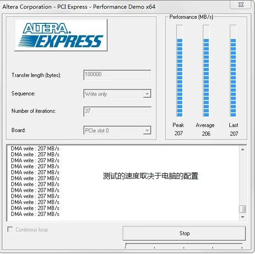
Task: Click the Transfer length (bytes) label
Action: (x=36, y=75)
